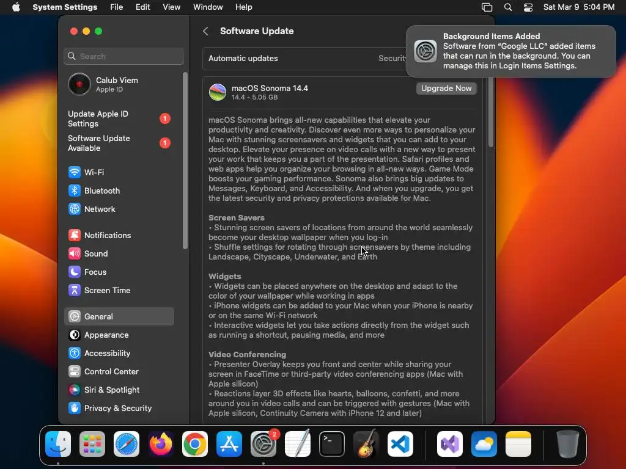Viewport: 626px width, 469px height.
Task: Launch GarageBand from the Dock
Action: point(366,444)
